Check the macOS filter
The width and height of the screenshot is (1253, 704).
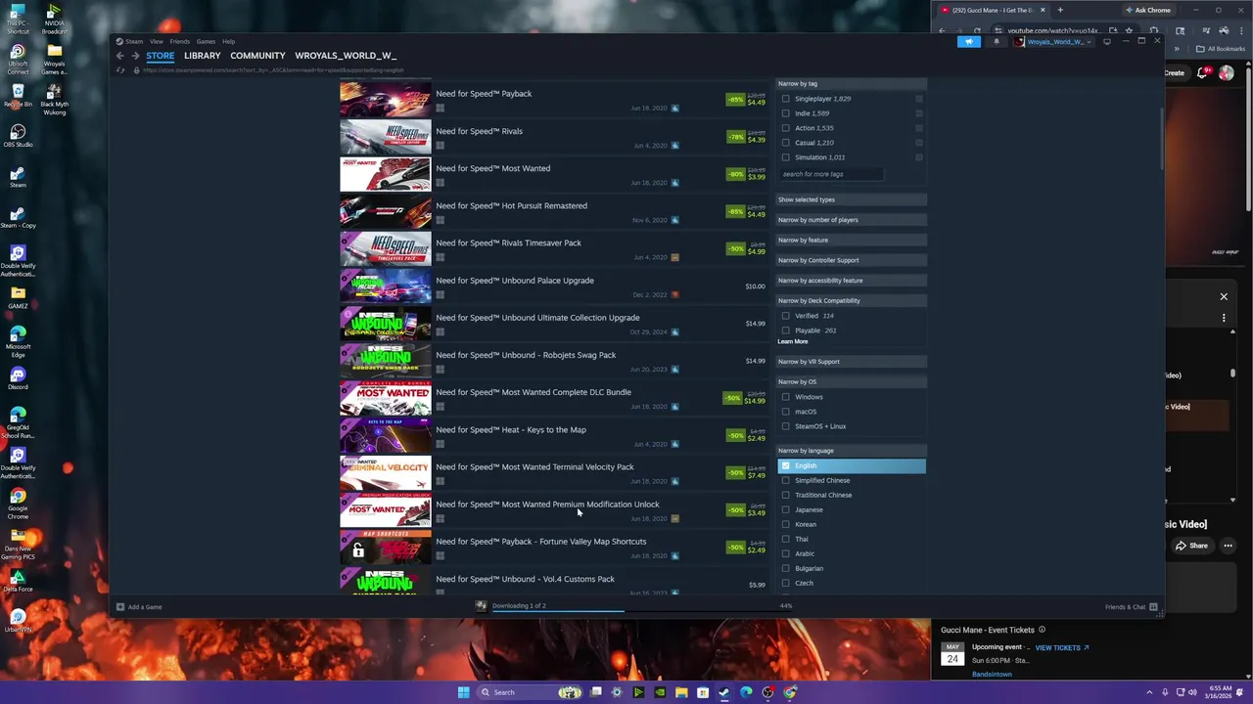click(x=785, y=412)
